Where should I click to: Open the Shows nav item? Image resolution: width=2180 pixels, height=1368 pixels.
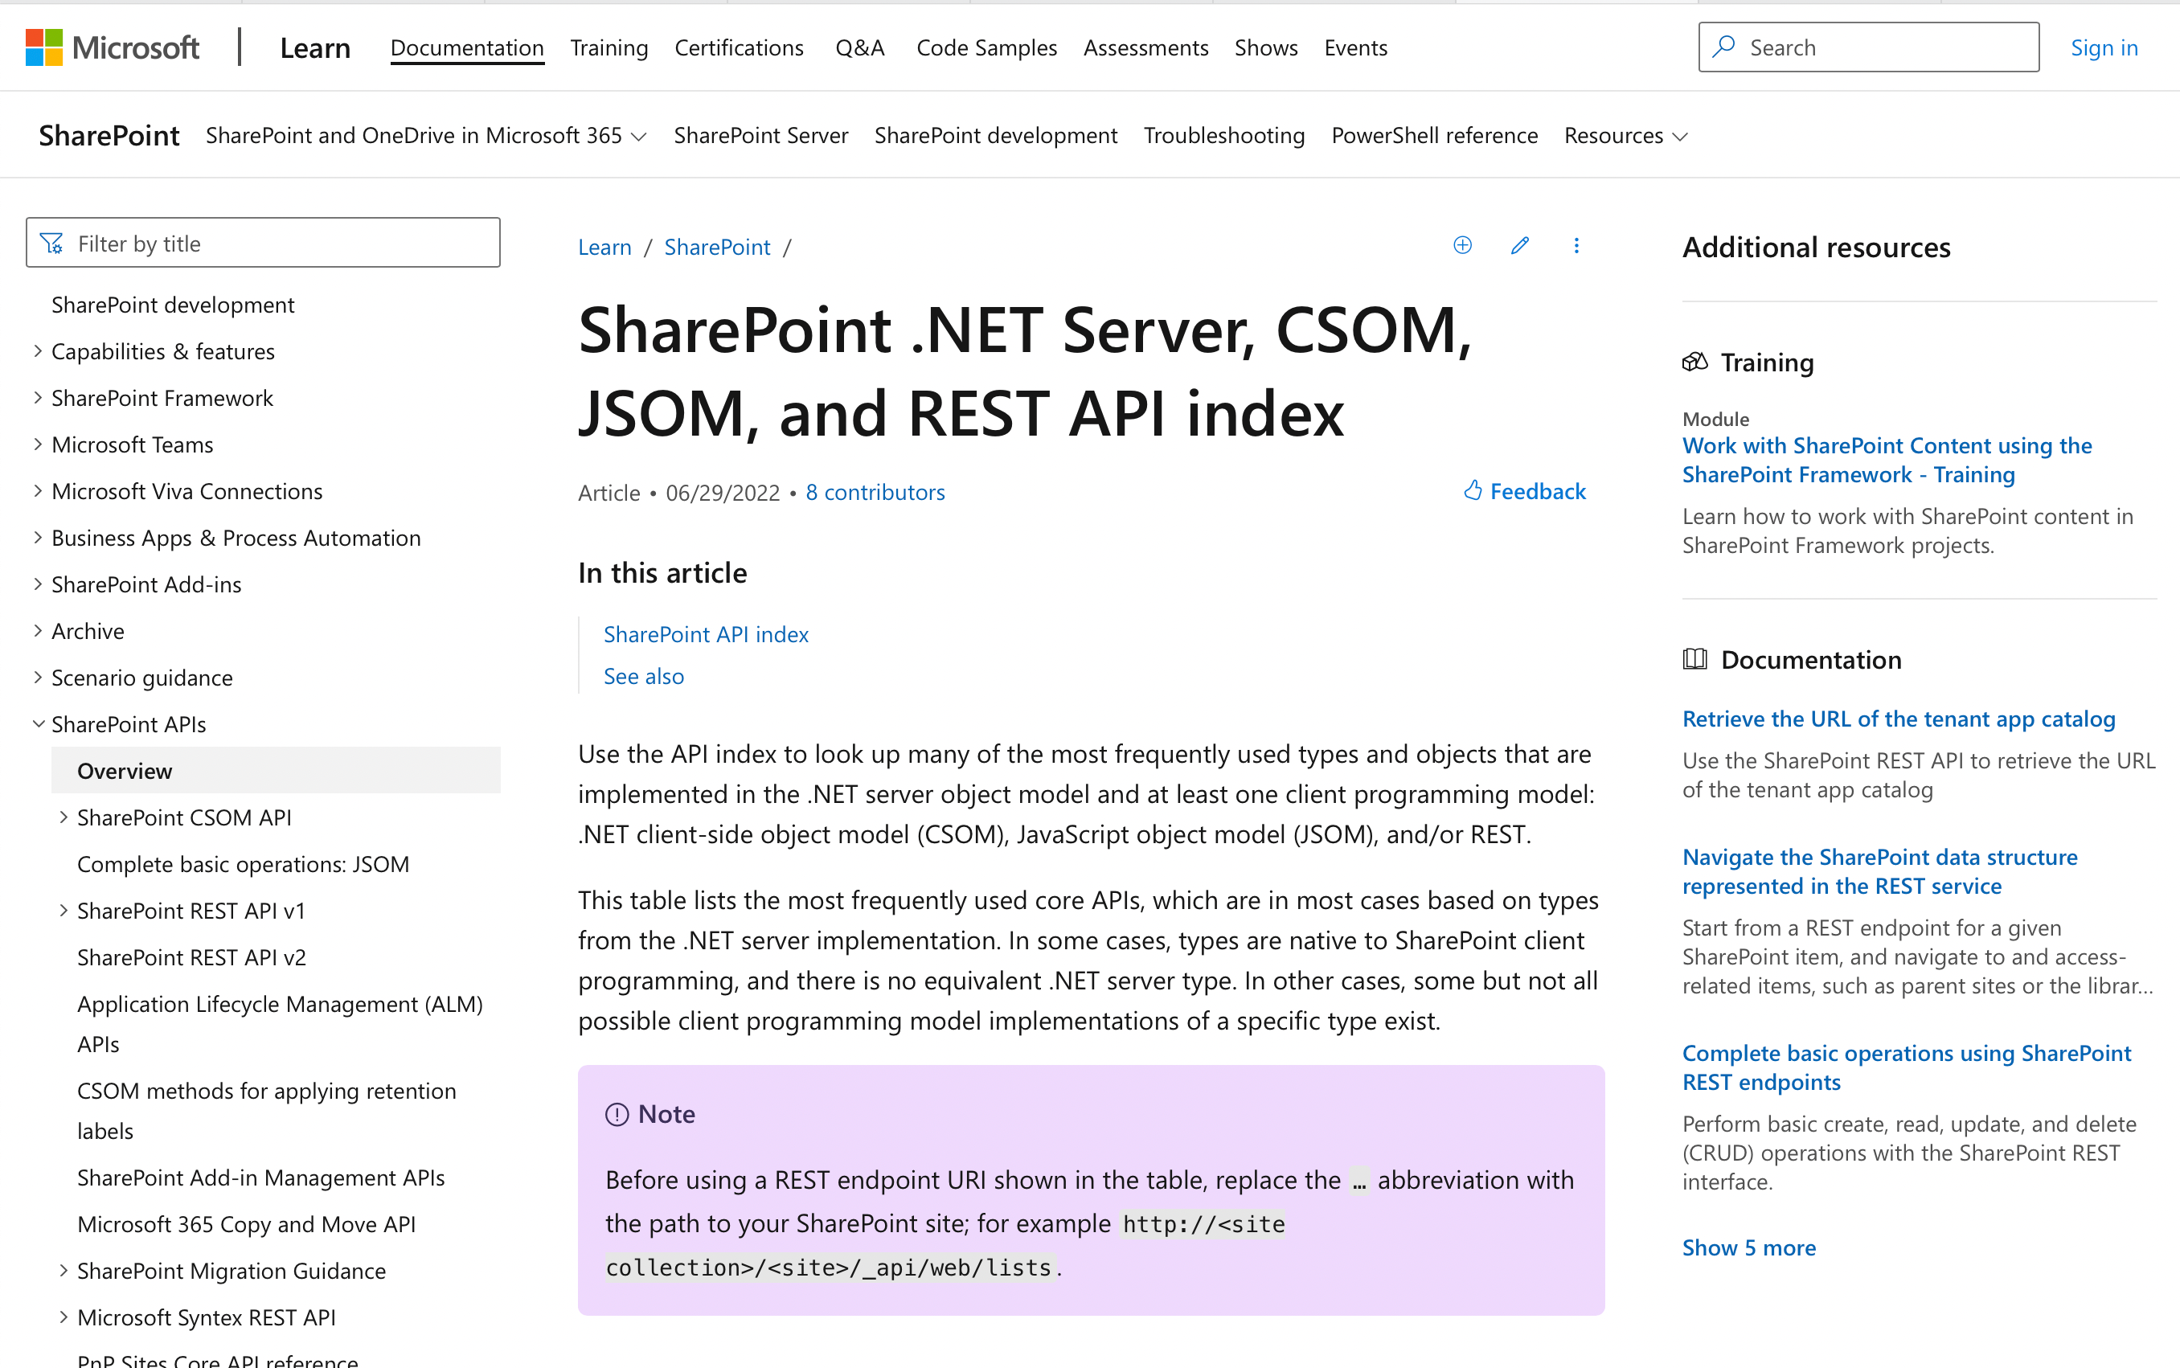[1265, 47]
